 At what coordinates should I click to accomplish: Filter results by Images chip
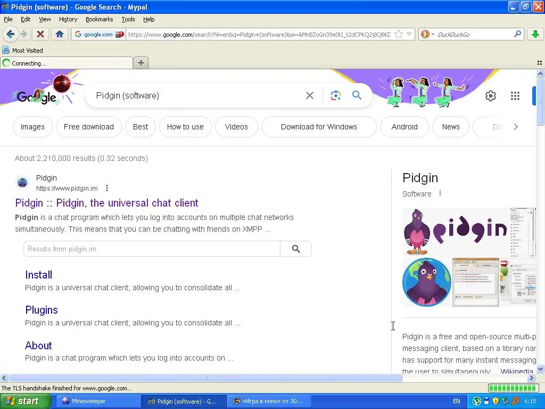(x=32, y=127)
